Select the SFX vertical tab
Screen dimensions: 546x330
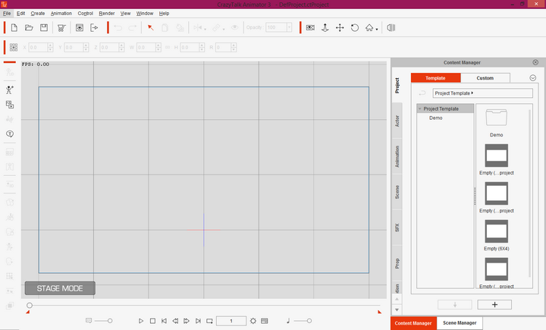[x=397, y=228]
